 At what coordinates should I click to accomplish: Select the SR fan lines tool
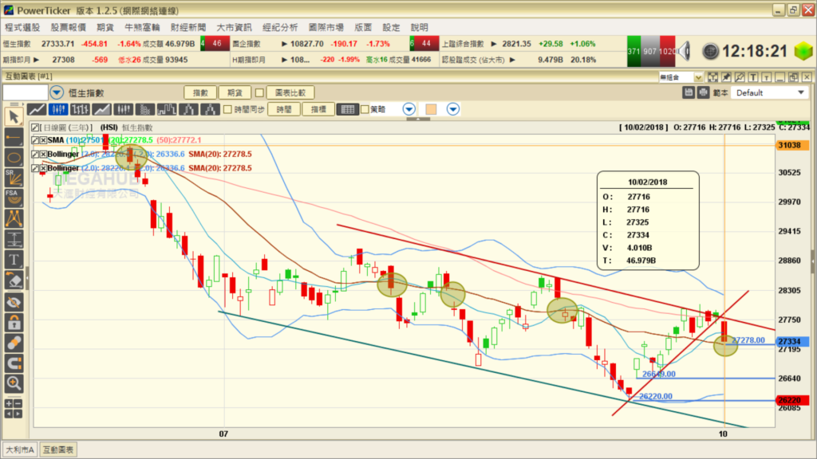14,178
